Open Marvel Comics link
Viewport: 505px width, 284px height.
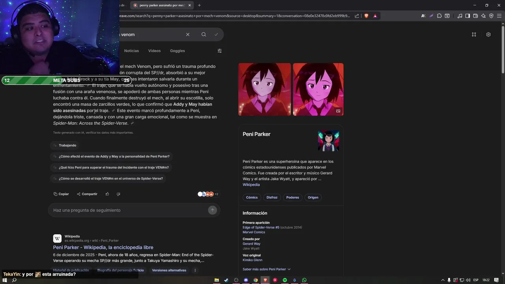pos(254,232)
